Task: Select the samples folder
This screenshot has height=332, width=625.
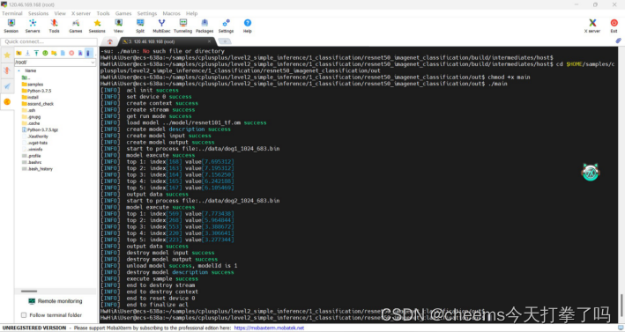Action: pyautogui.click(x=33, y=85)
